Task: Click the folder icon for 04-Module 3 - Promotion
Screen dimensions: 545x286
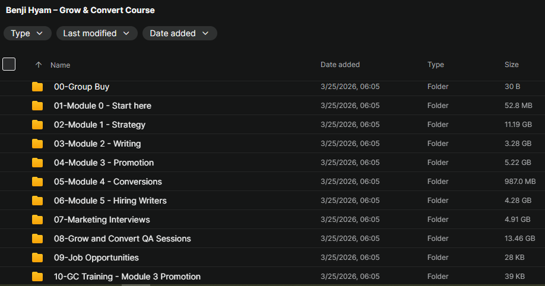Action: click(x=37, y=163)
